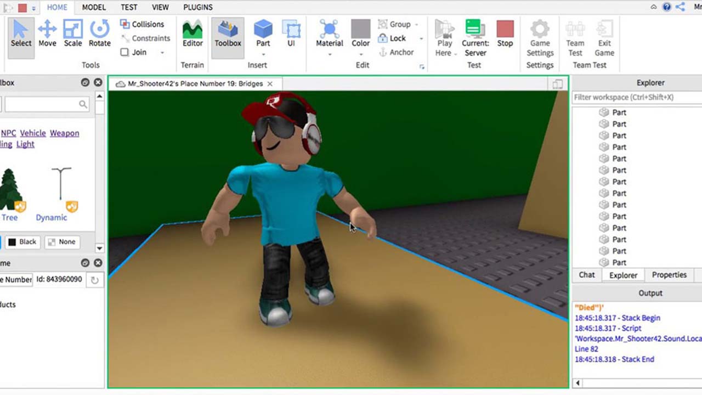The height and width of the screenshot is (395, 702).
Task: Expand the Part dropdown arrow
Action: click(x=263, y=54)
